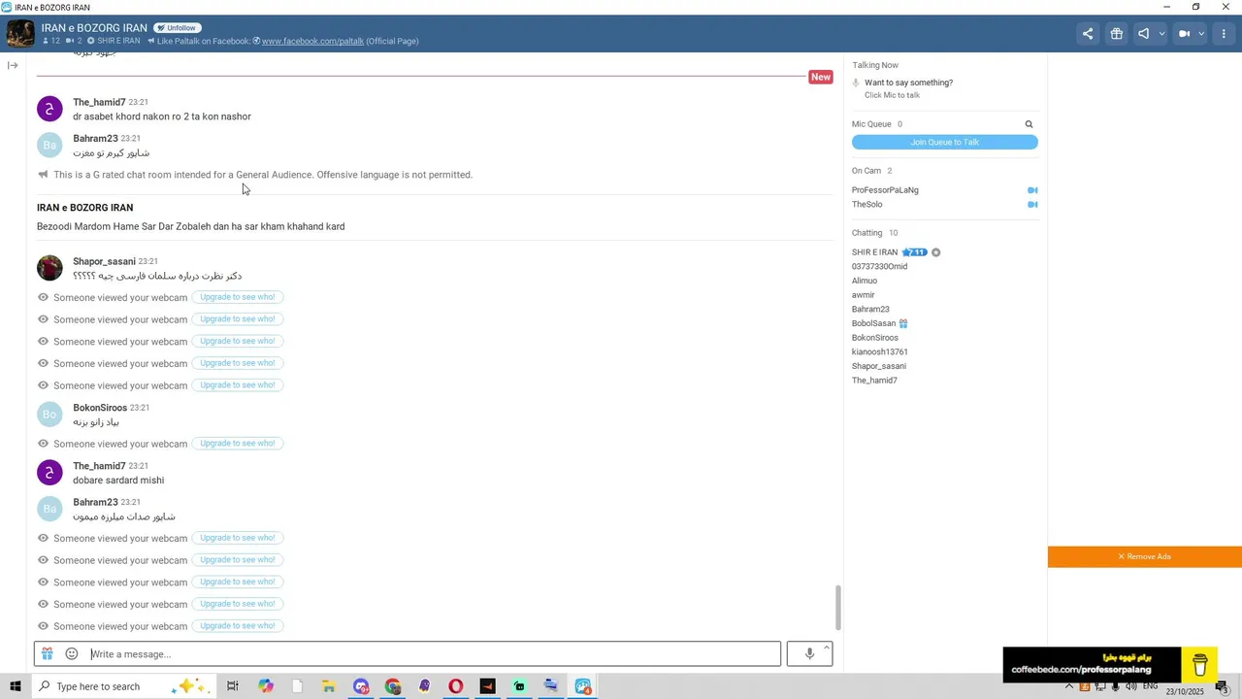The height and width of the screenshot is (699, 1242).
Task: Select Bahram23 in chatting list
Action: coord(870,310)
